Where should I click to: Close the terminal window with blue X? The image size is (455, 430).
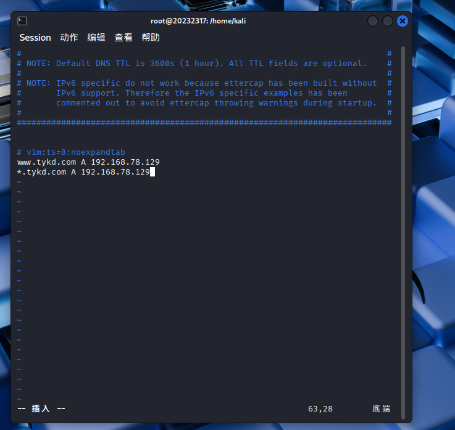pyautogui.click(x=403, y=21)
